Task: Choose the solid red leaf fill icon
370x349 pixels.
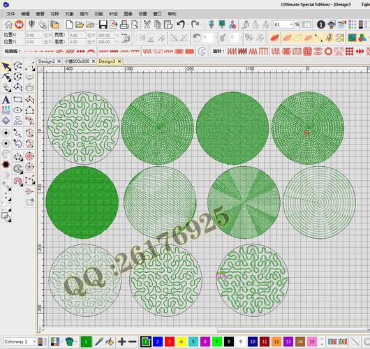Action: tap(275, 38)
